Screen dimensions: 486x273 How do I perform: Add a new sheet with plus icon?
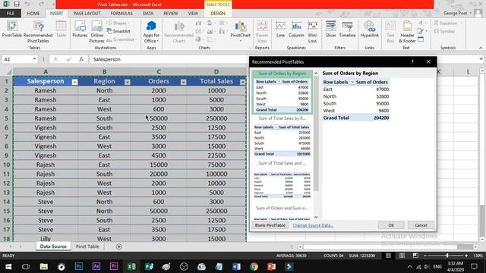point(119,246)
